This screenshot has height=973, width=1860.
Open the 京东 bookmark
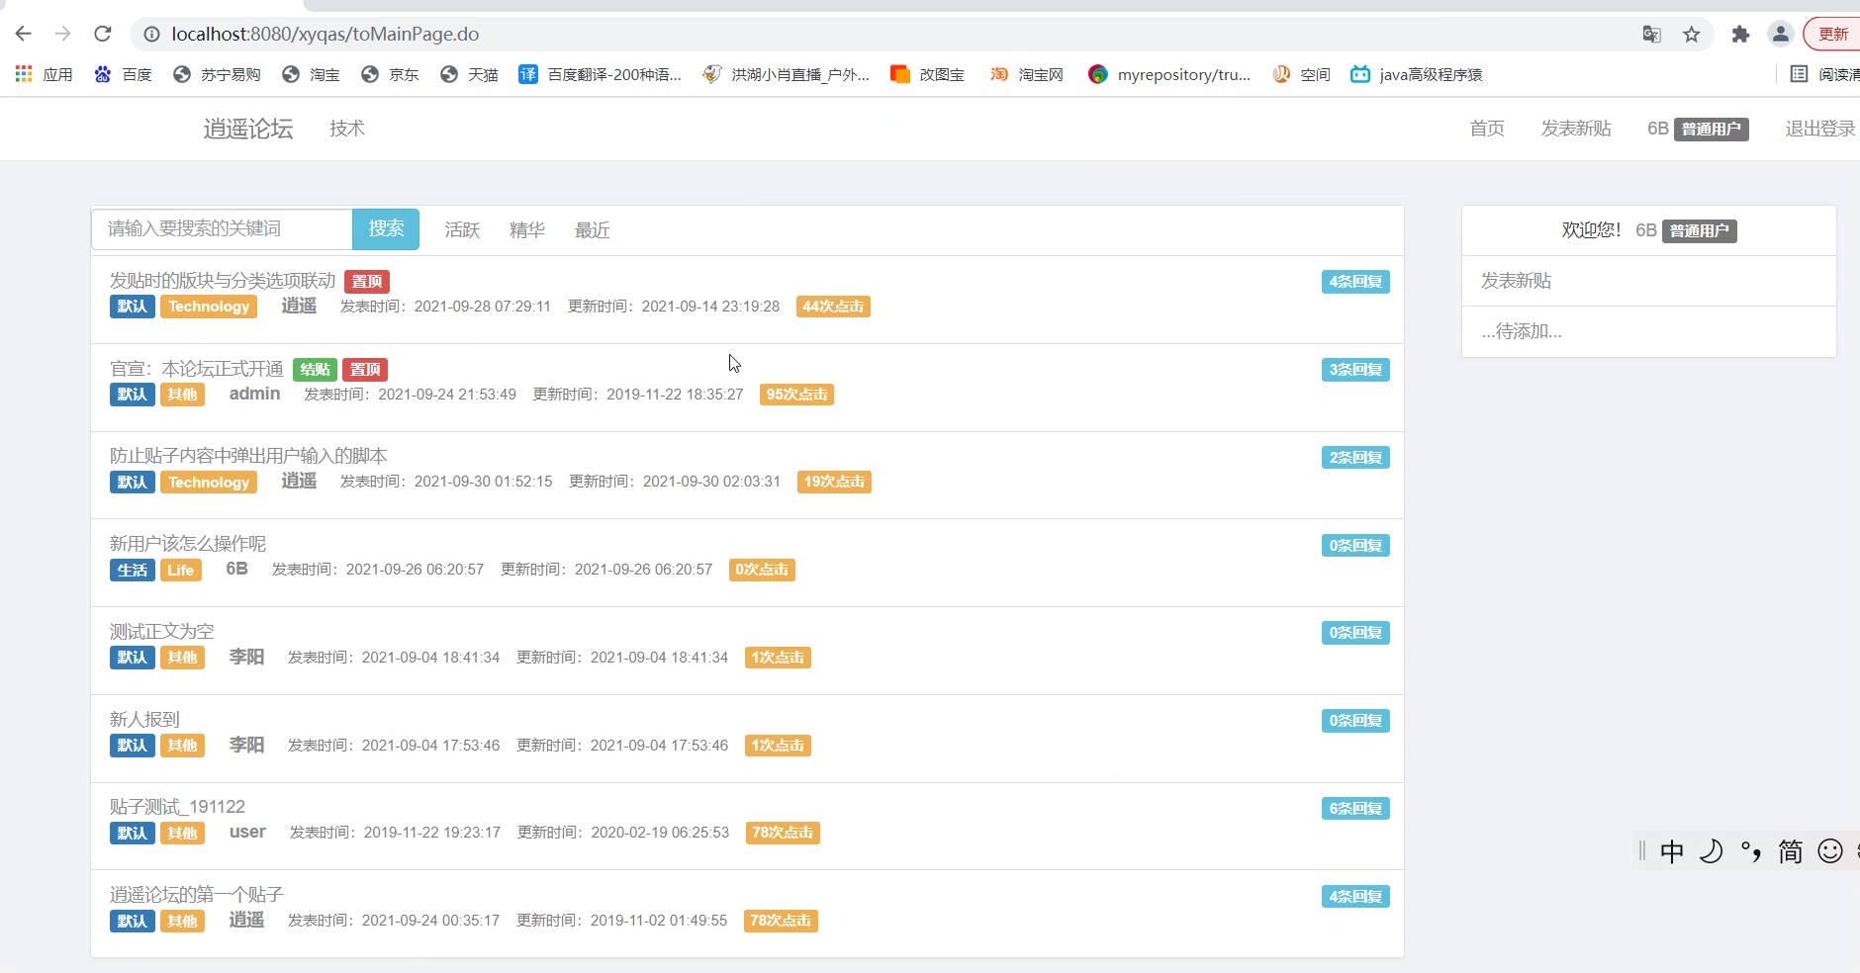390,74
